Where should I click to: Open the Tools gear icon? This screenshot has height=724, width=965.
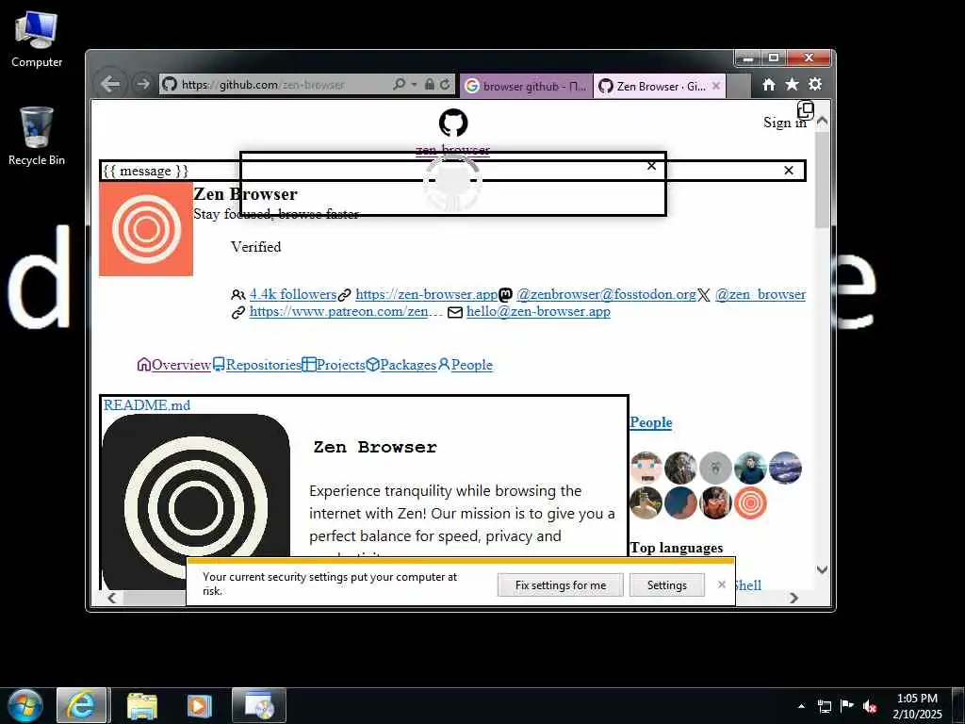[x=815, y=84]
